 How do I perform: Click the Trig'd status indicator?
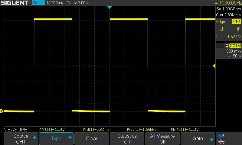tap(38, 3)
